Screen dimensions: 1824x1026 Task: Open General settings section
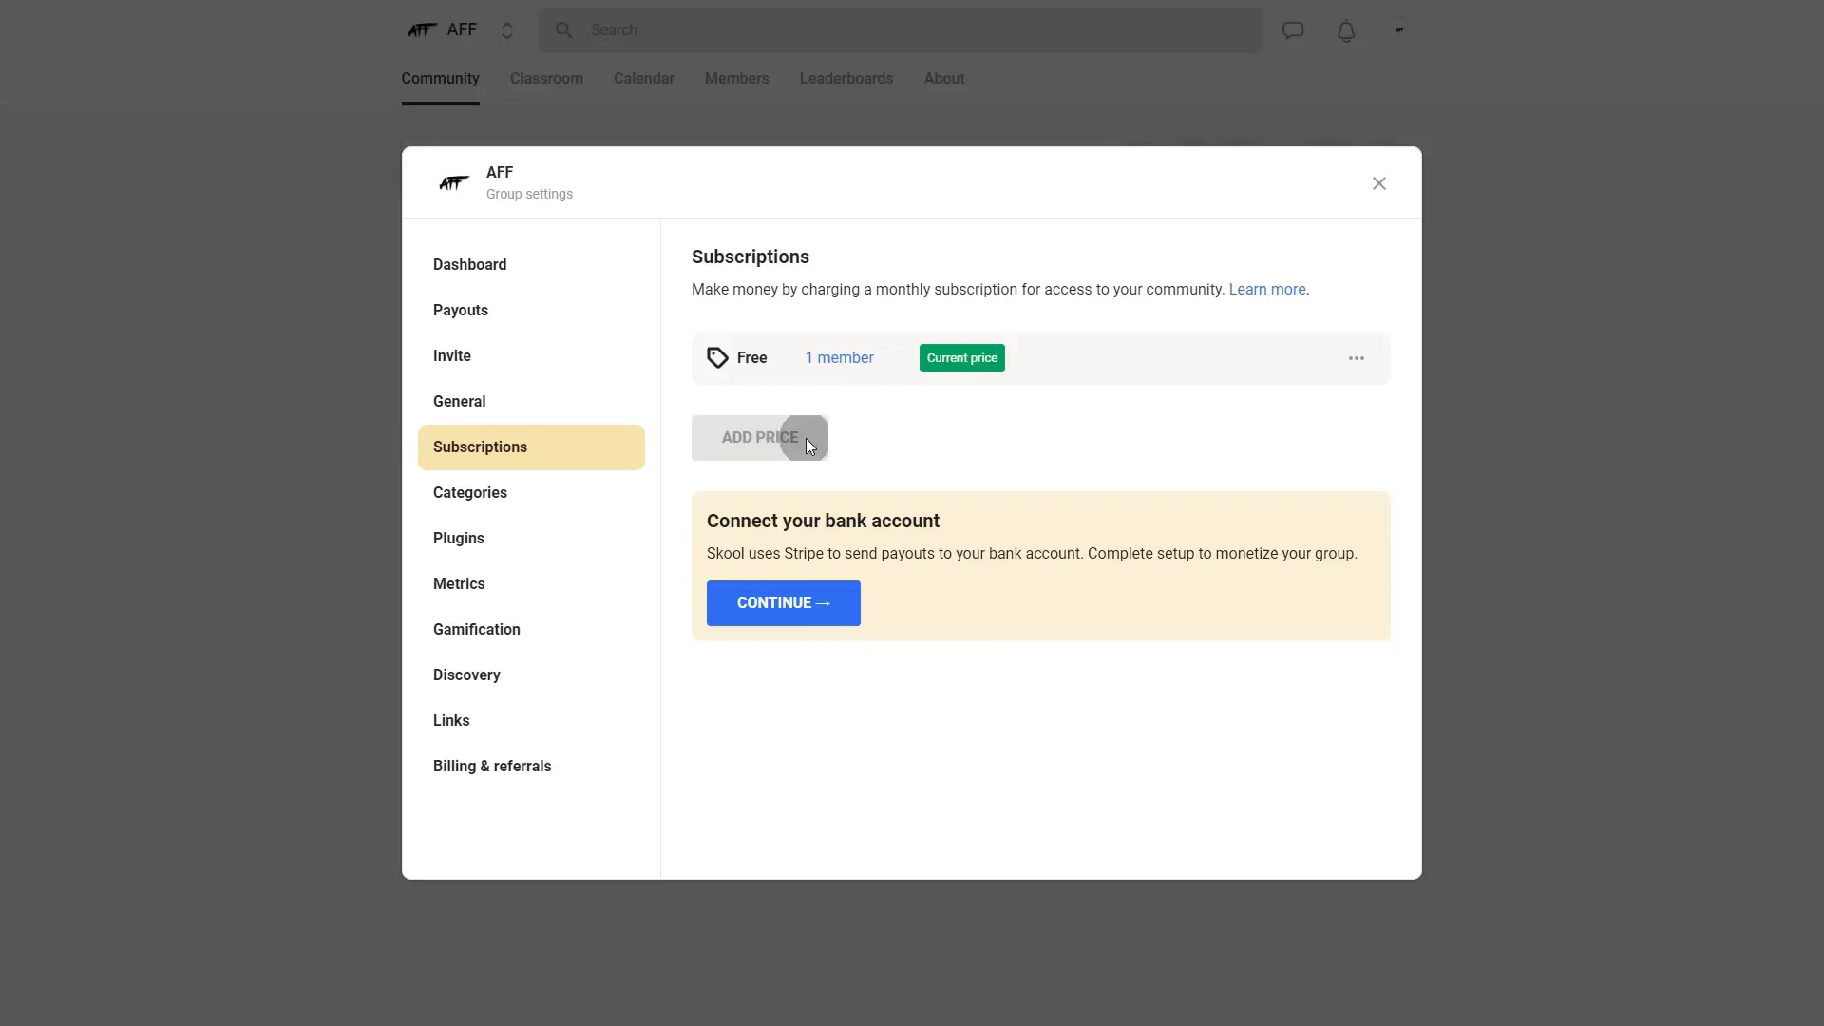tap(531, 402)
